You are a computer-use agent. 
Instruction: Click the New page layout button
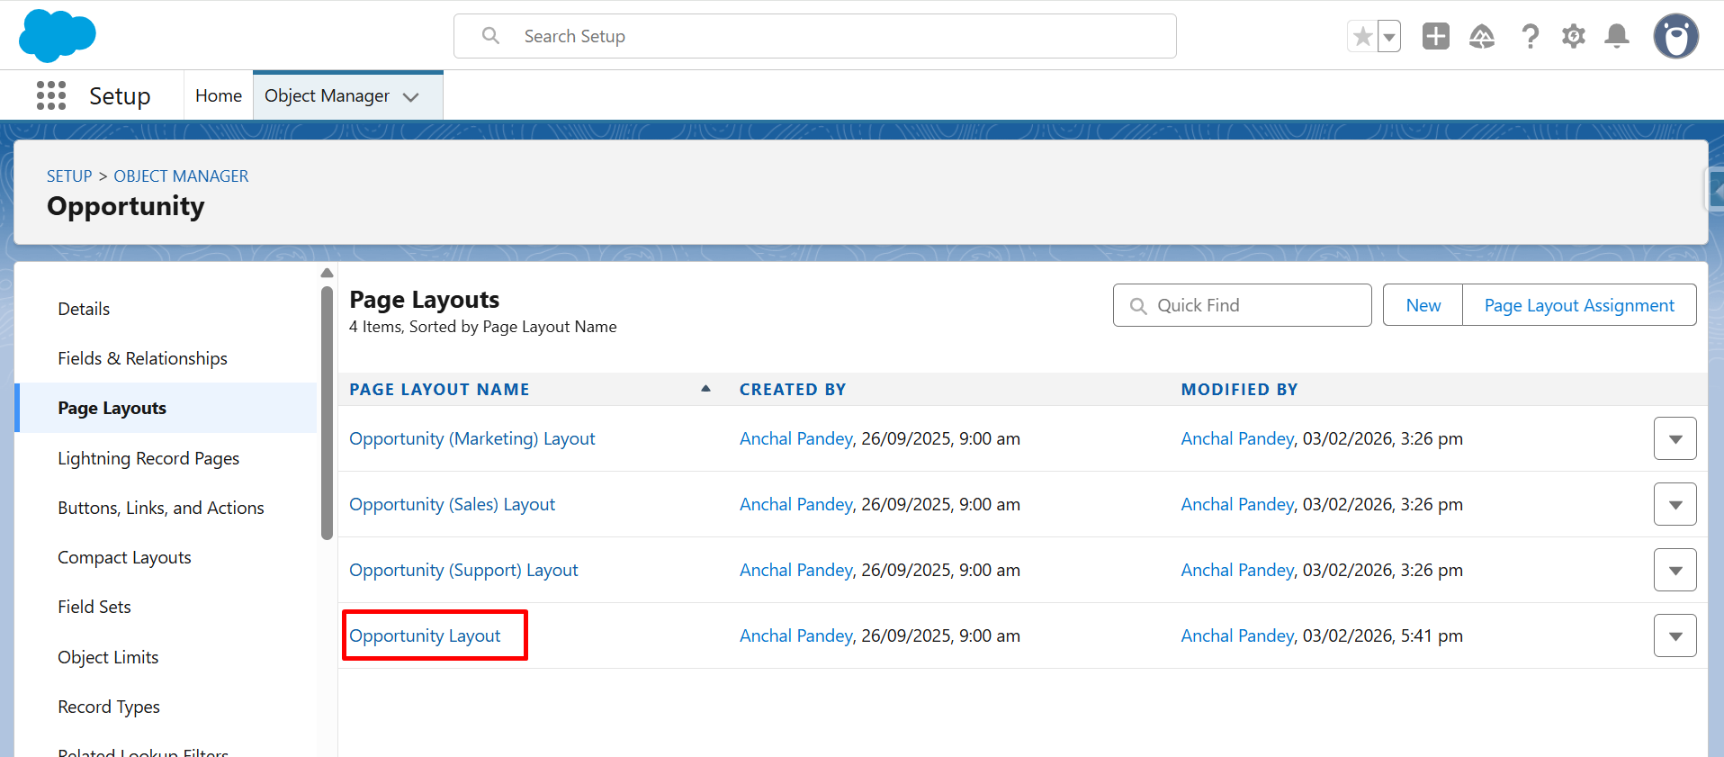[x=1423, y=305]
